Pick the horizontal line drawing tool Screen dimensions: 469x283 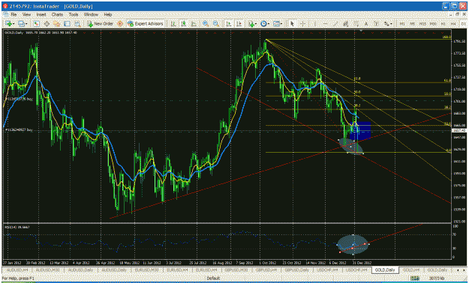click(325, 24)
